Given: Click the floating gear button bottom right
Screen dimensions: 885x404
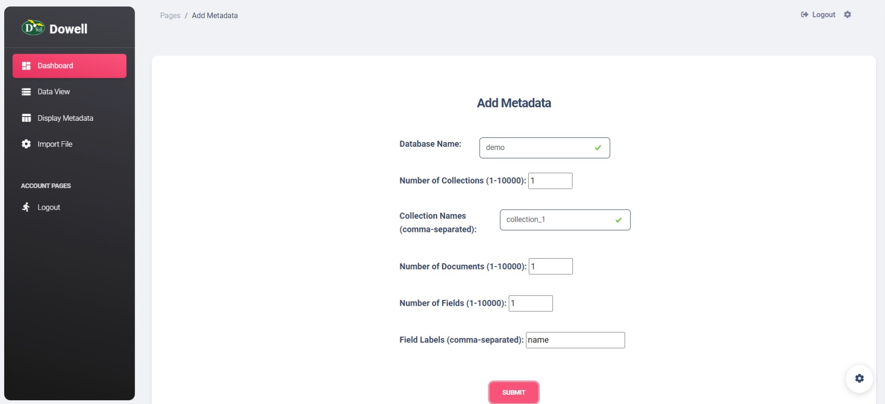Looking at the screenshot, I should 860,379.
